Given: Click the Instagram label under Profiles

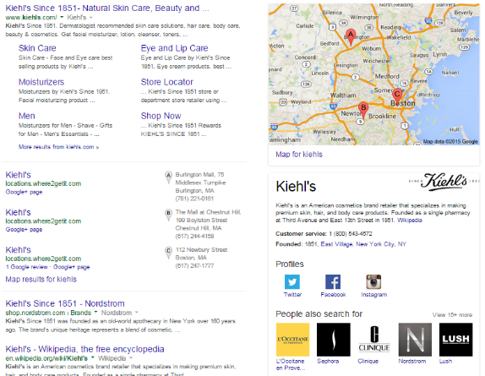Looking at the screenshot, I should click(373, 295).
